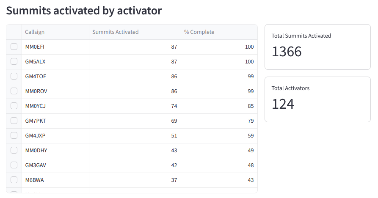
Task: Select the Summits Activated cell for GM4TOE
Action: [x=135, y=76]
